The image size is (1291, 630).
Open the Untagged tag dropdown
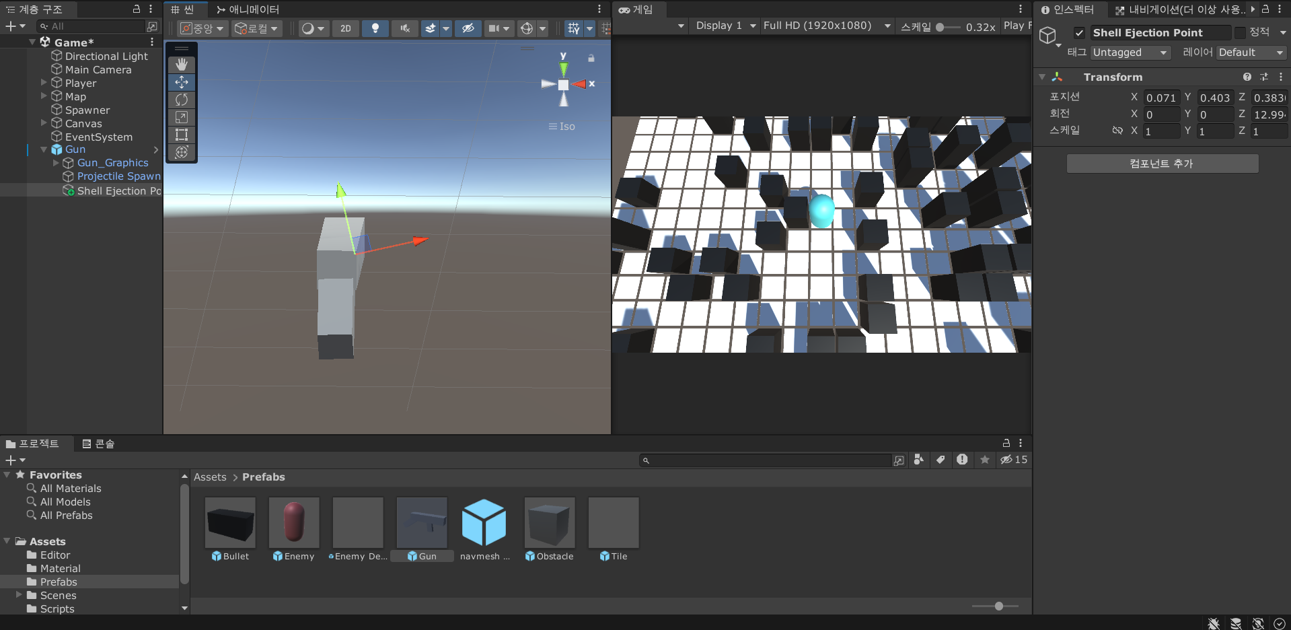(1130, 53)
